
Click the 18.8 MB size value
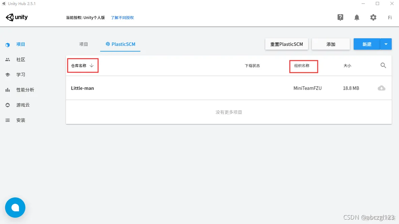click(351, 88)
